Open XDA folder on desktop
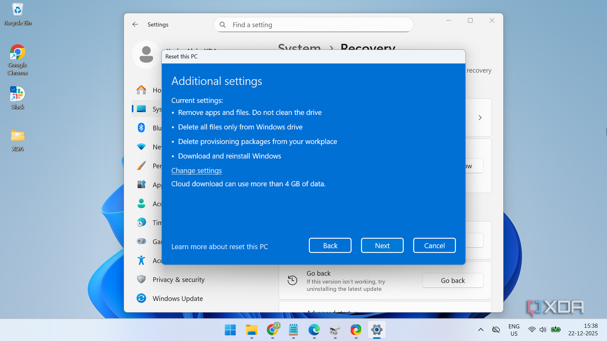This screenshot has width=607, height=341. tap(18, 140)
